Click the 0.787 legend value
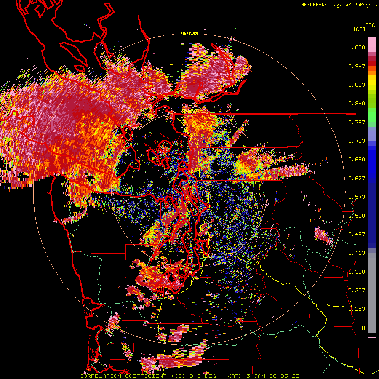 (x=357, y=122)
